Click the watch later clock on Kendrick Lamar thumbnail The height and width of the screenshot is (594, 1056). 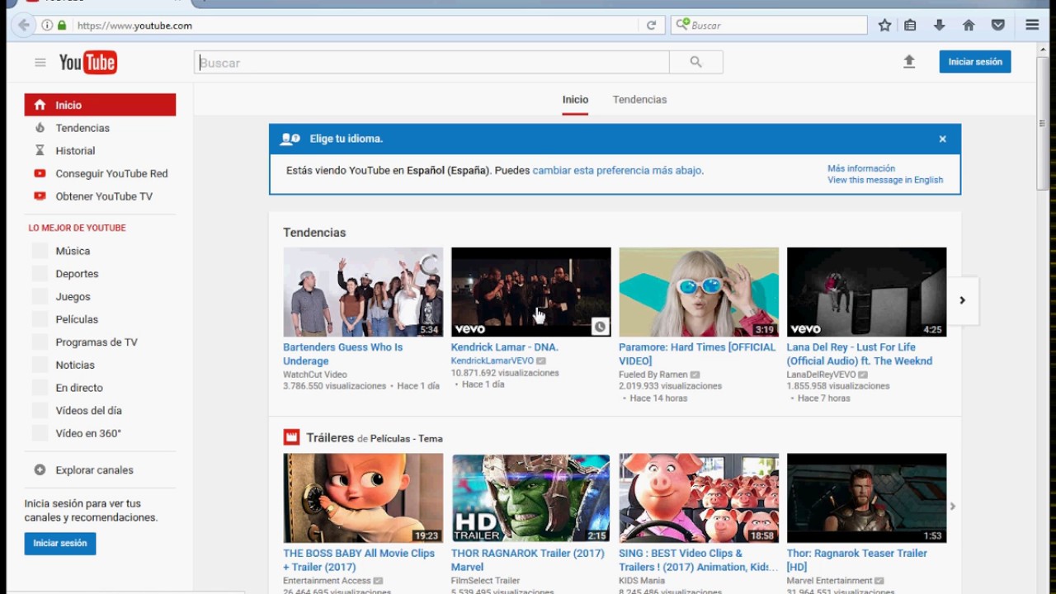[x=600, y=327]
